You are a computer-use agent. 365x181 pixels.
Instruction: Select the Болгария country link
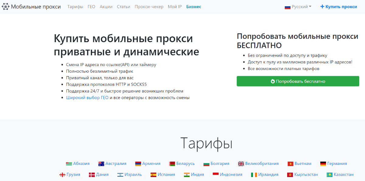click(x=220, y=164)
